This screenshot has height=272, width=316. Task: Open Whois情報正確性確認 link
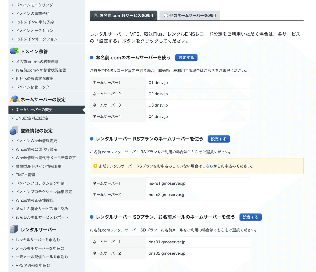click(34, 200)
